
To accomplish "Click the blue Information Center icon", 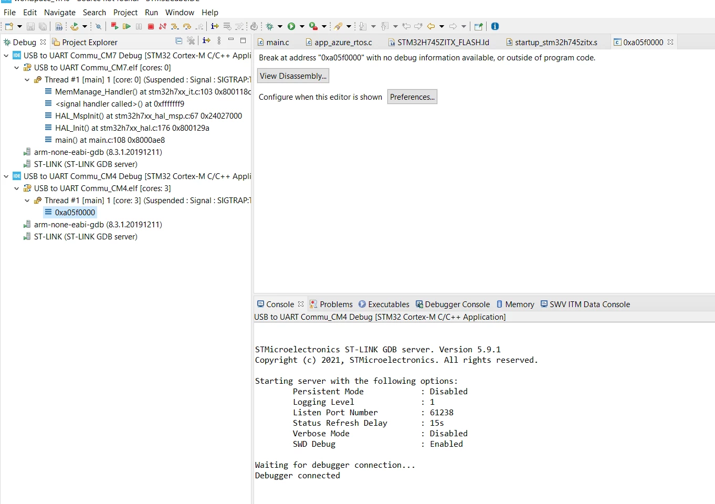I will [x=495, y=26].
